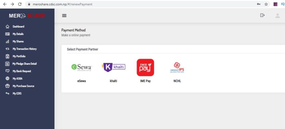The width and height of the screenshot is (285, 129).
Task: Open My EDIS menu item
Action: point(17,93)
